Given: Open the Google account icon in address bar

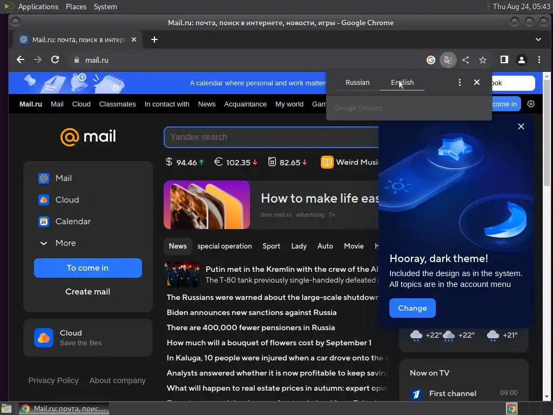Looking at the screenshot, I should pos(430,60).
